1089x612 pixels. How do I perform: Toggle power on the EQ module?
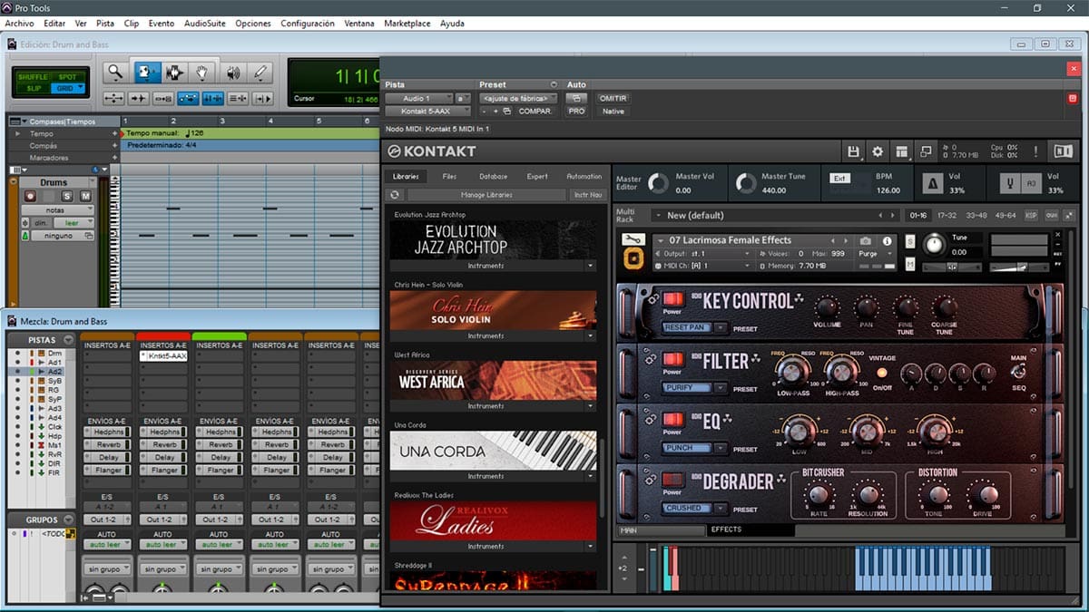tap(672, 420)
